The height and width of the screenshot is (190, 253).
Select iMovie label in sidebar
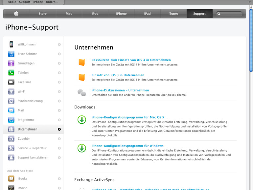(22, 188)
